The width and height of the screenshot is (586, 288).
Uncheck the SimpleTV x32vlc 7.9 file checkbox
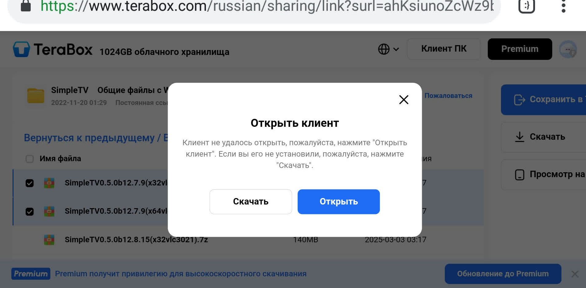point(29,183)
